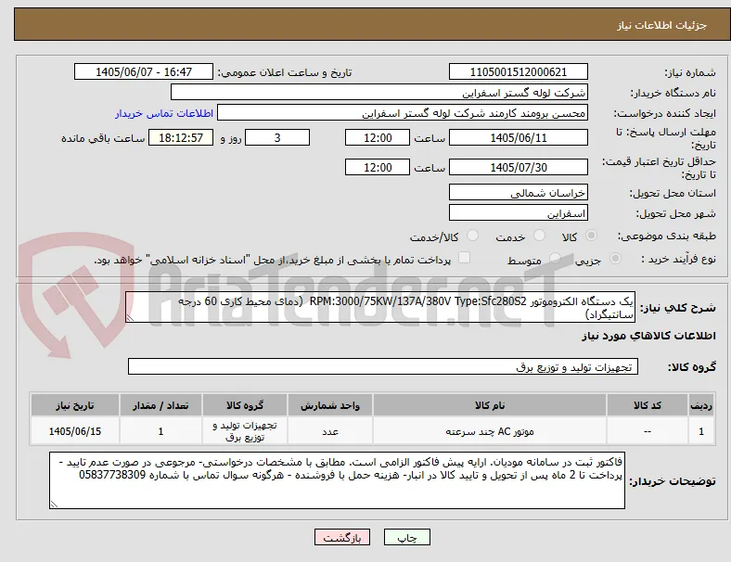This screenshot has height=562, width=731.
Task: Click the remaining time field 18:12:57
Action: [181, 137]
